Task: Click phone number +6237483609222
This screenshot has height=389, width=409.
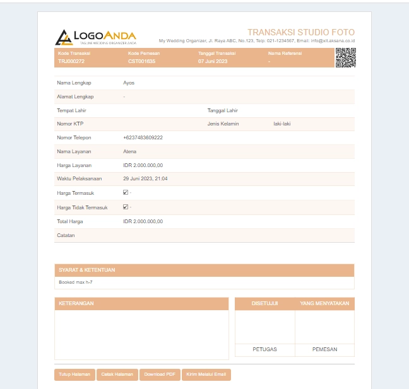Action: (143, 137)
